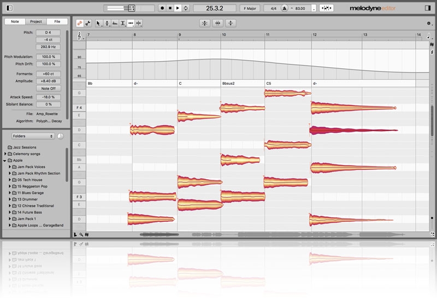Expand the Celemony songs folder
The image size is (437, 300).
(5, 154)
